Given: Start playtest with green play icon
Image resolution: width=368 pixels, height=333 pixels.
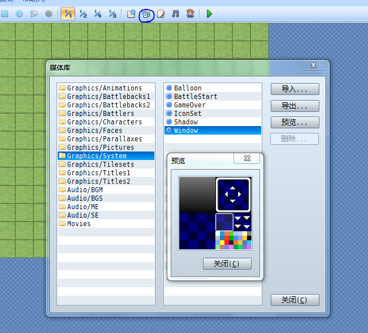Looking at the screenshot, I should [x=209, y=14].
